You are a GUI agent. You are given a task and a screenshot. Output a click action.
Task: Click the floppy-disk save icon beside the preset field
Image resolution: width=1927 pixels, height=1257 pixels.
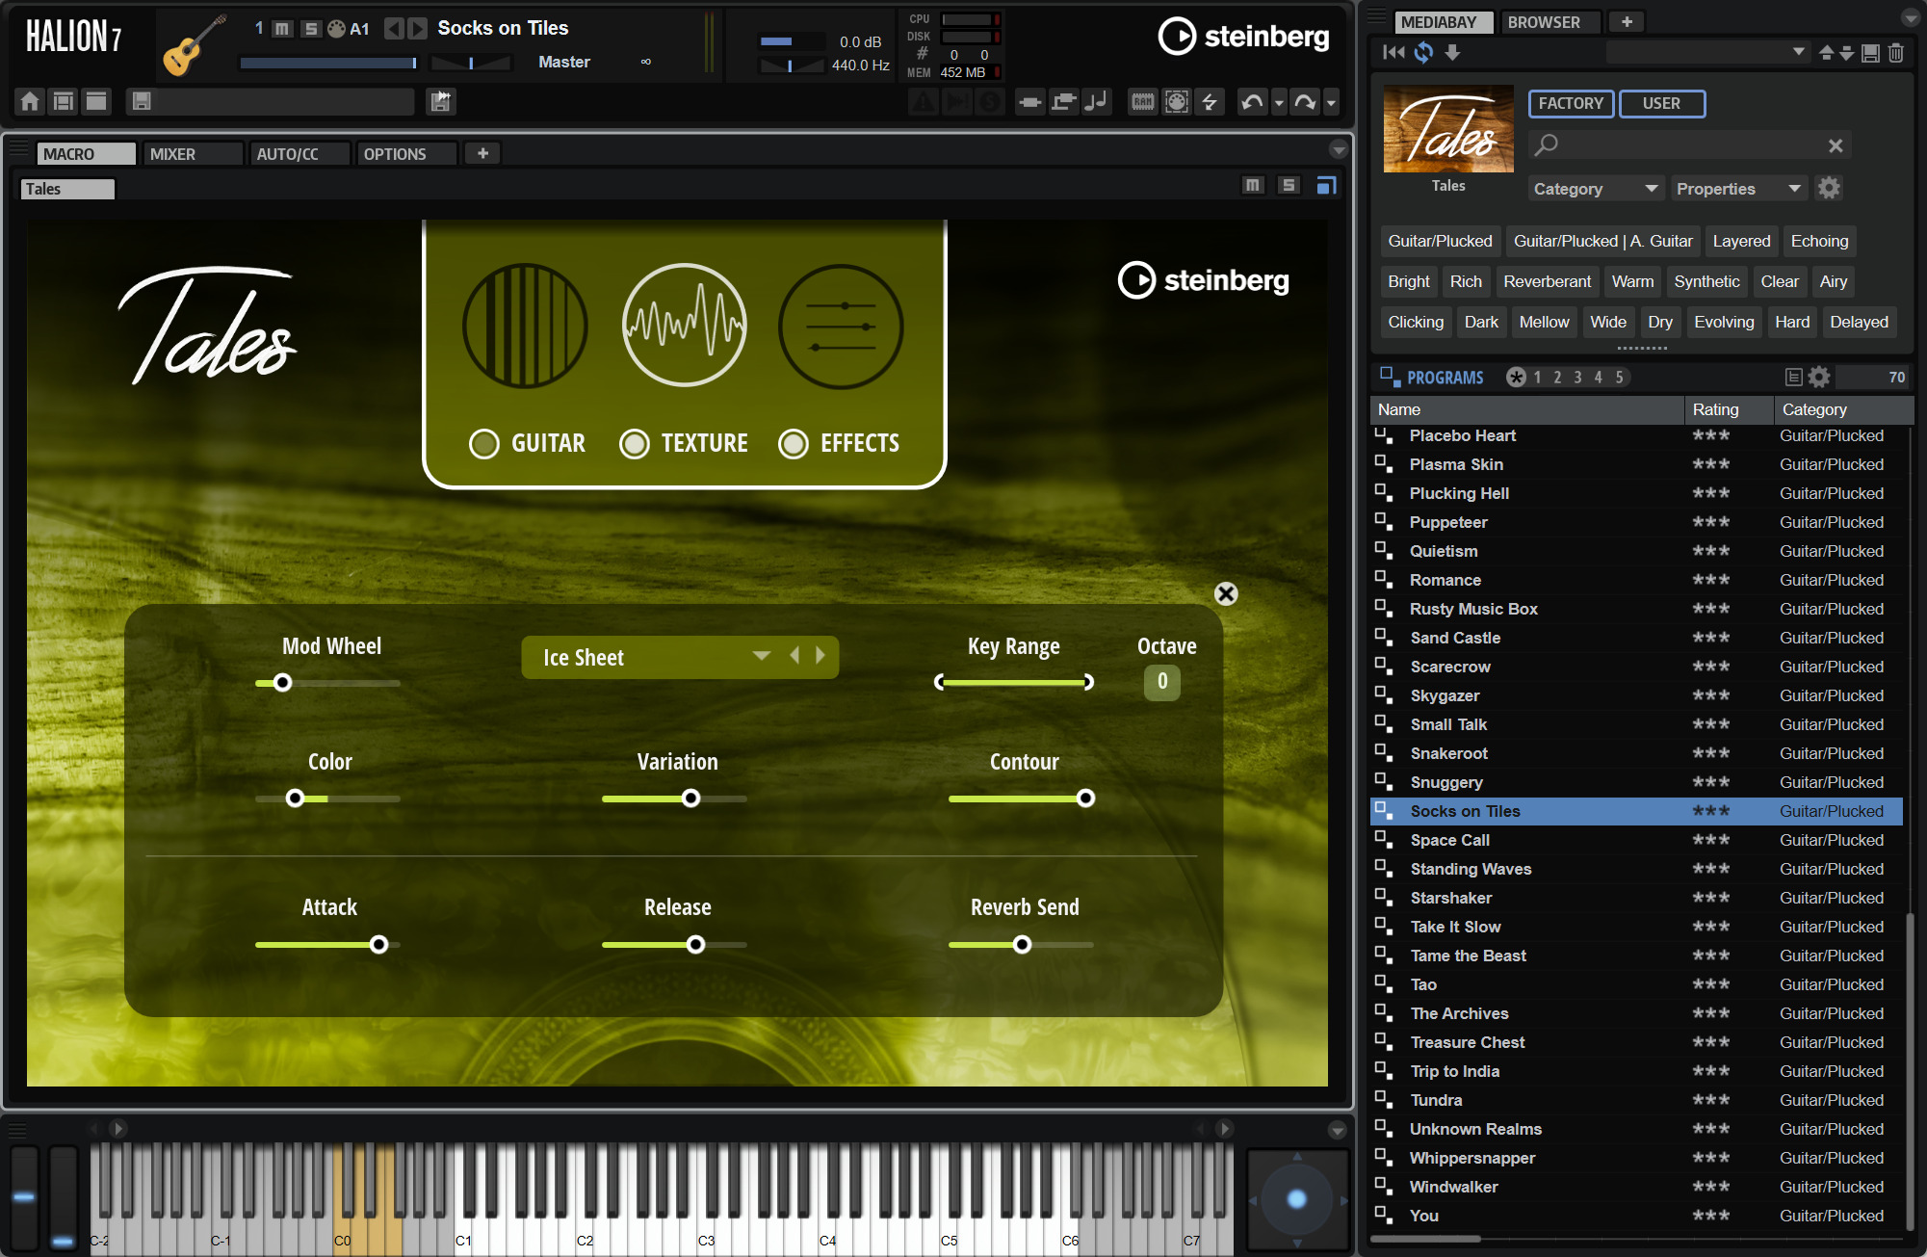point(142,101)
